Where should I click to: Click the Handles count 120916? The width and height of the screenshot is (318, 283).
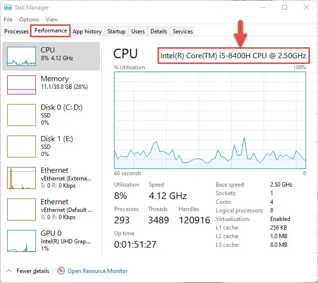point(194,220)
